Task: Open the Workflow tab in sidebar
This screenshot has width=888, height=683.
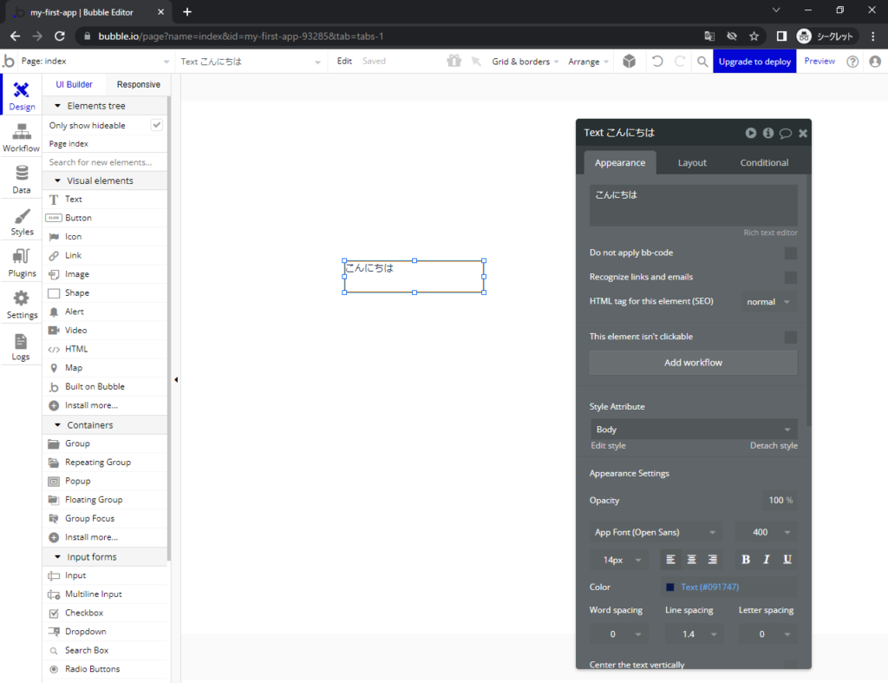Action: click(21, 138)
